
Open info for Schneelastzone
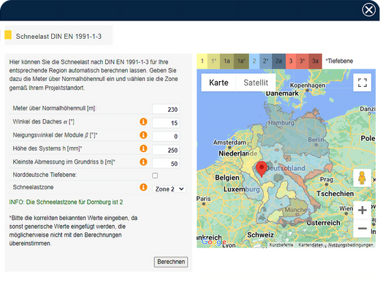pyautogui.click(x=143, y=187)
